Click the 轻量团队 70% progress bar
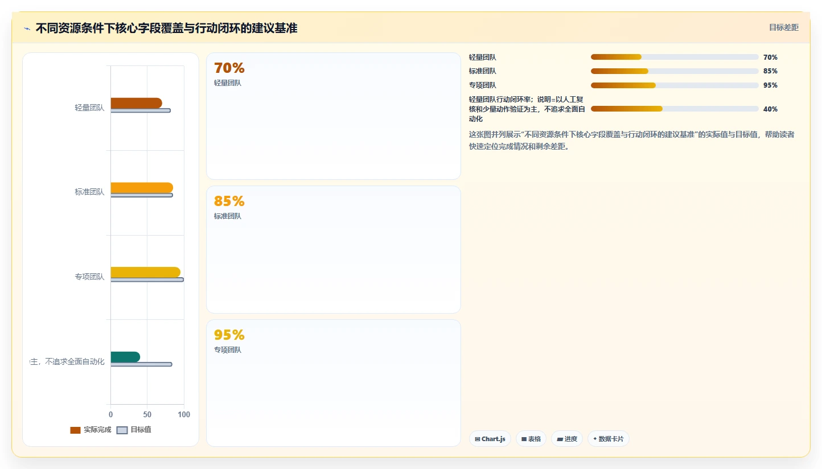This screenshot has width=822, height=469. click(675, 57)
